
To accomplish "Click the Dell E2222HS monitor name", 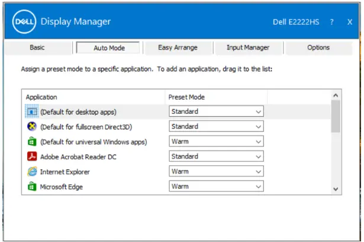I will [296, 22].
